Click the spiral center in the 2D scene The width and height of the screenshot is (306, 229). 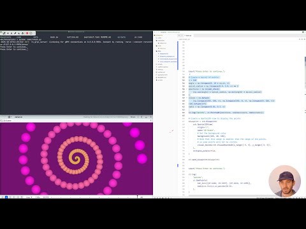click(76, 158)
